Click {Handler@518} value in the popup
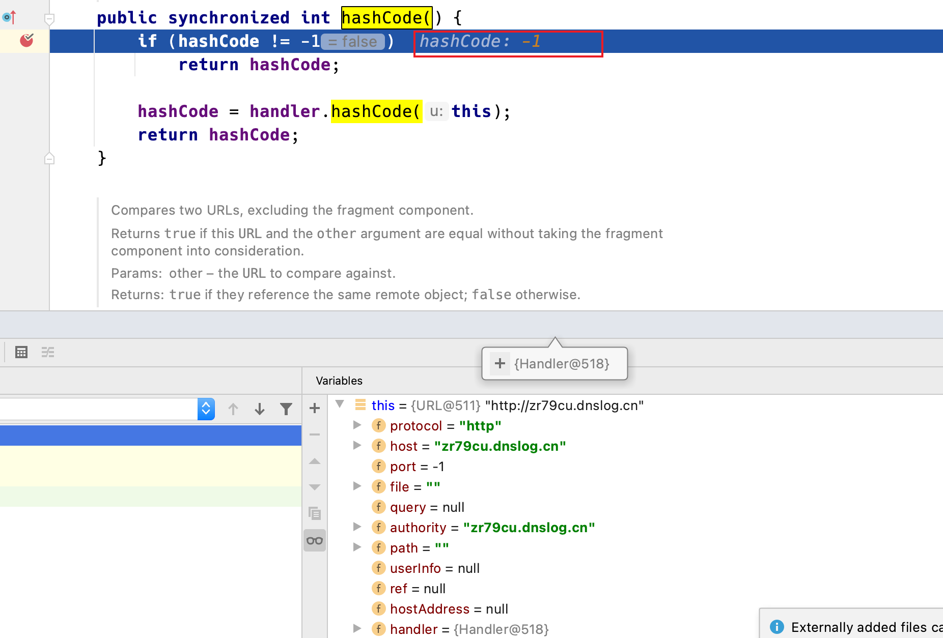This screenshot has height=638, width=943. 562,364
